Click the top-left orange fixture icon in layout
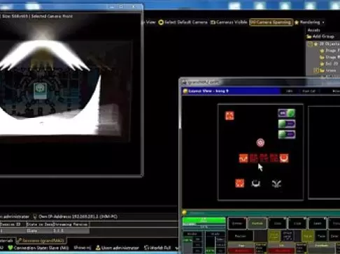340x254 pixels. coord(229,116)
